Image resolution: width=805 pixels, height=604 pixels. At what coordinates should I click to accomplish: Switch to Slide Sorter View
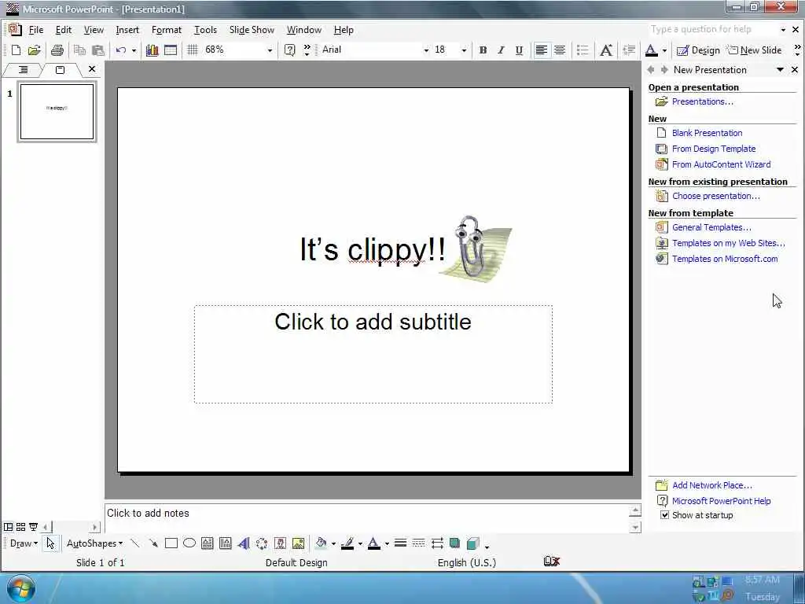pos(20,526)
